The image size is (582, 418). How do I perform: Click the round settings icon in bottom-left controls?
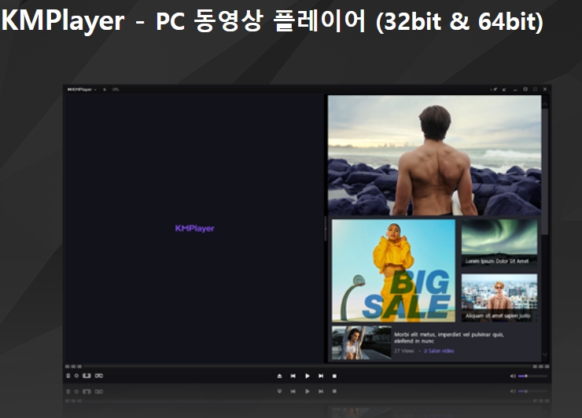pos(76,376)
